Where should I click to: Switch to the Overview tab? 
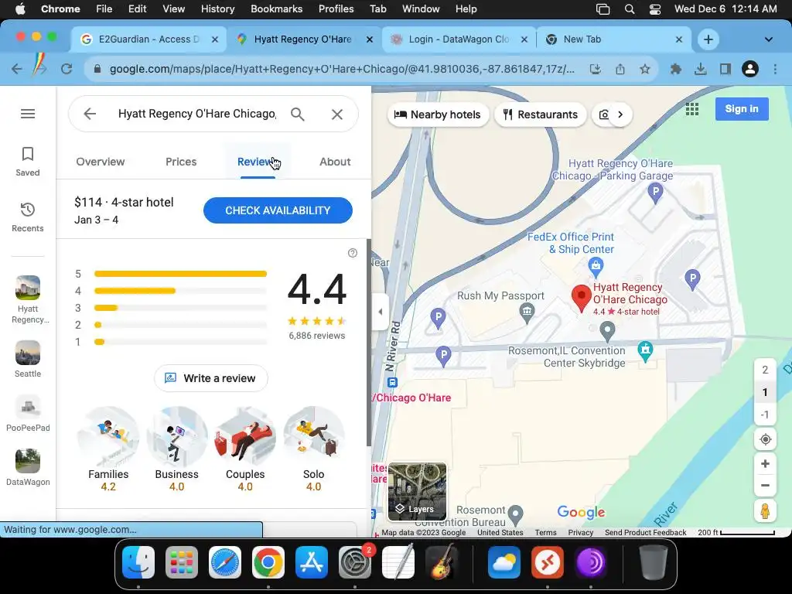coord(100,162)
